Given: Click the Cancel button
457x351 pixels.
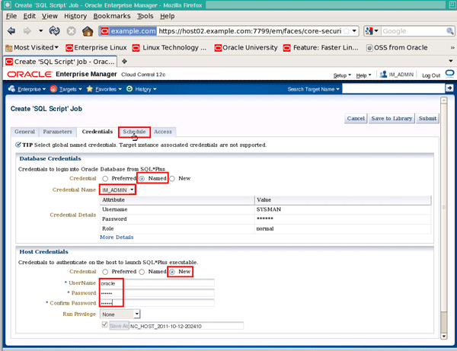Looking at the screenshot, I should coord(356,118).
